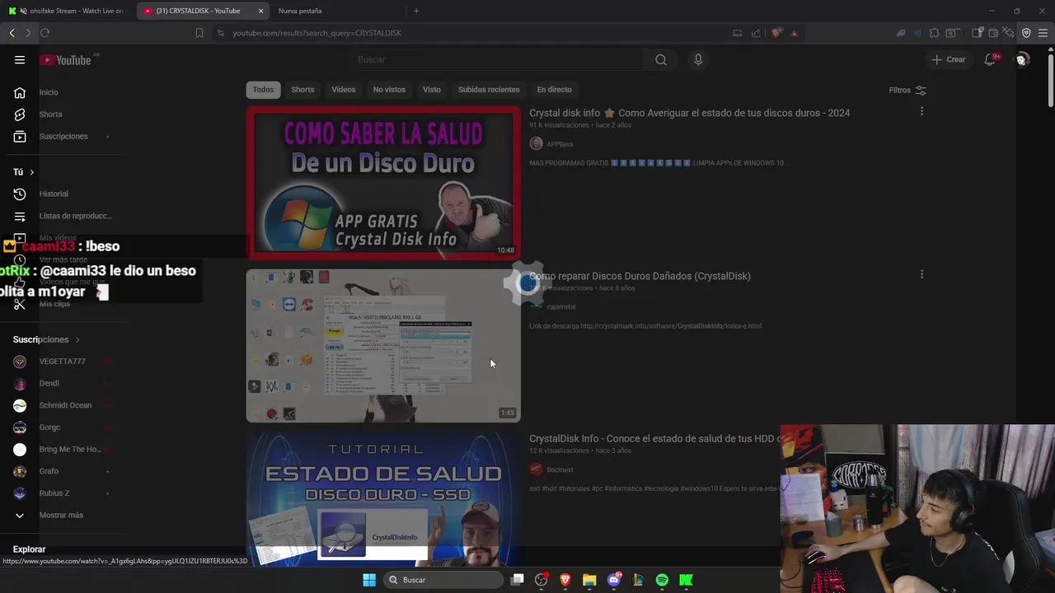Open Windows Start menu
This screenshot has height=593, width=1055.
click(x=369, y=580)
